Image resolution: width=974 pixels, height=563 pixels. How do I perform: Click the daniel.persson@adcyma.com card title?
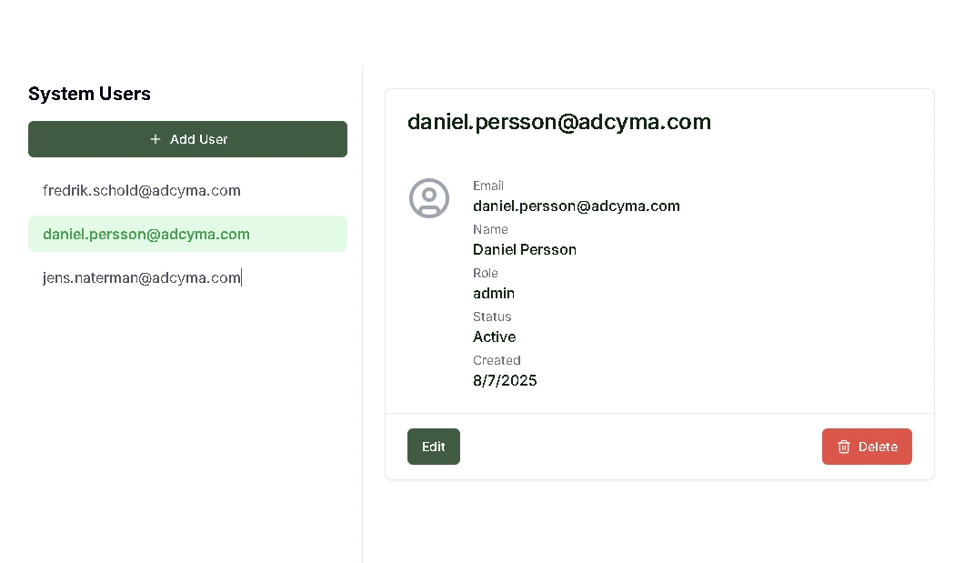tap(559, 122)
